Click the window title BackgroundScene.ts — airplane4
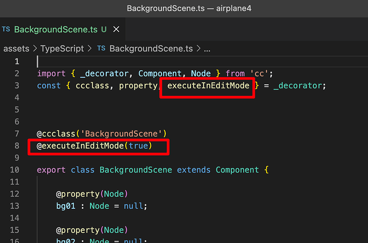Screen dimensions: 368x243 pos(183,9)
